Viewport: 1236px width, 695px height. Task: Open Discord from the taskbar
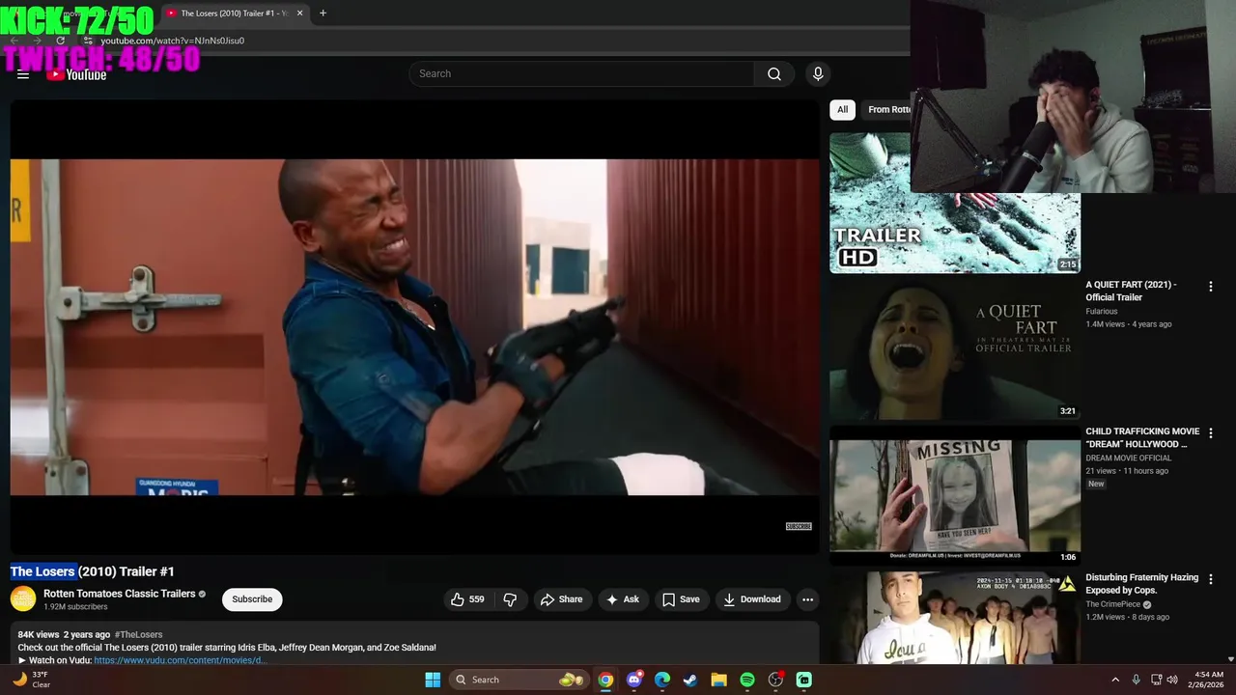pos(634,680)
